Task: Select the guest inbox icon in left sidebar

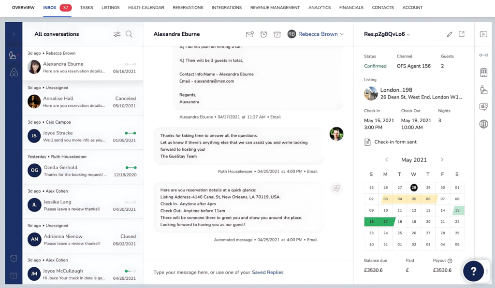Action: coord(13,55)
